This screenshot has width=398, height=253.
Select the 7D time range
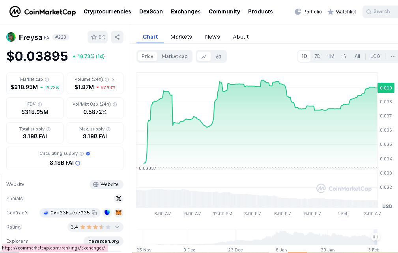[317, 56]
